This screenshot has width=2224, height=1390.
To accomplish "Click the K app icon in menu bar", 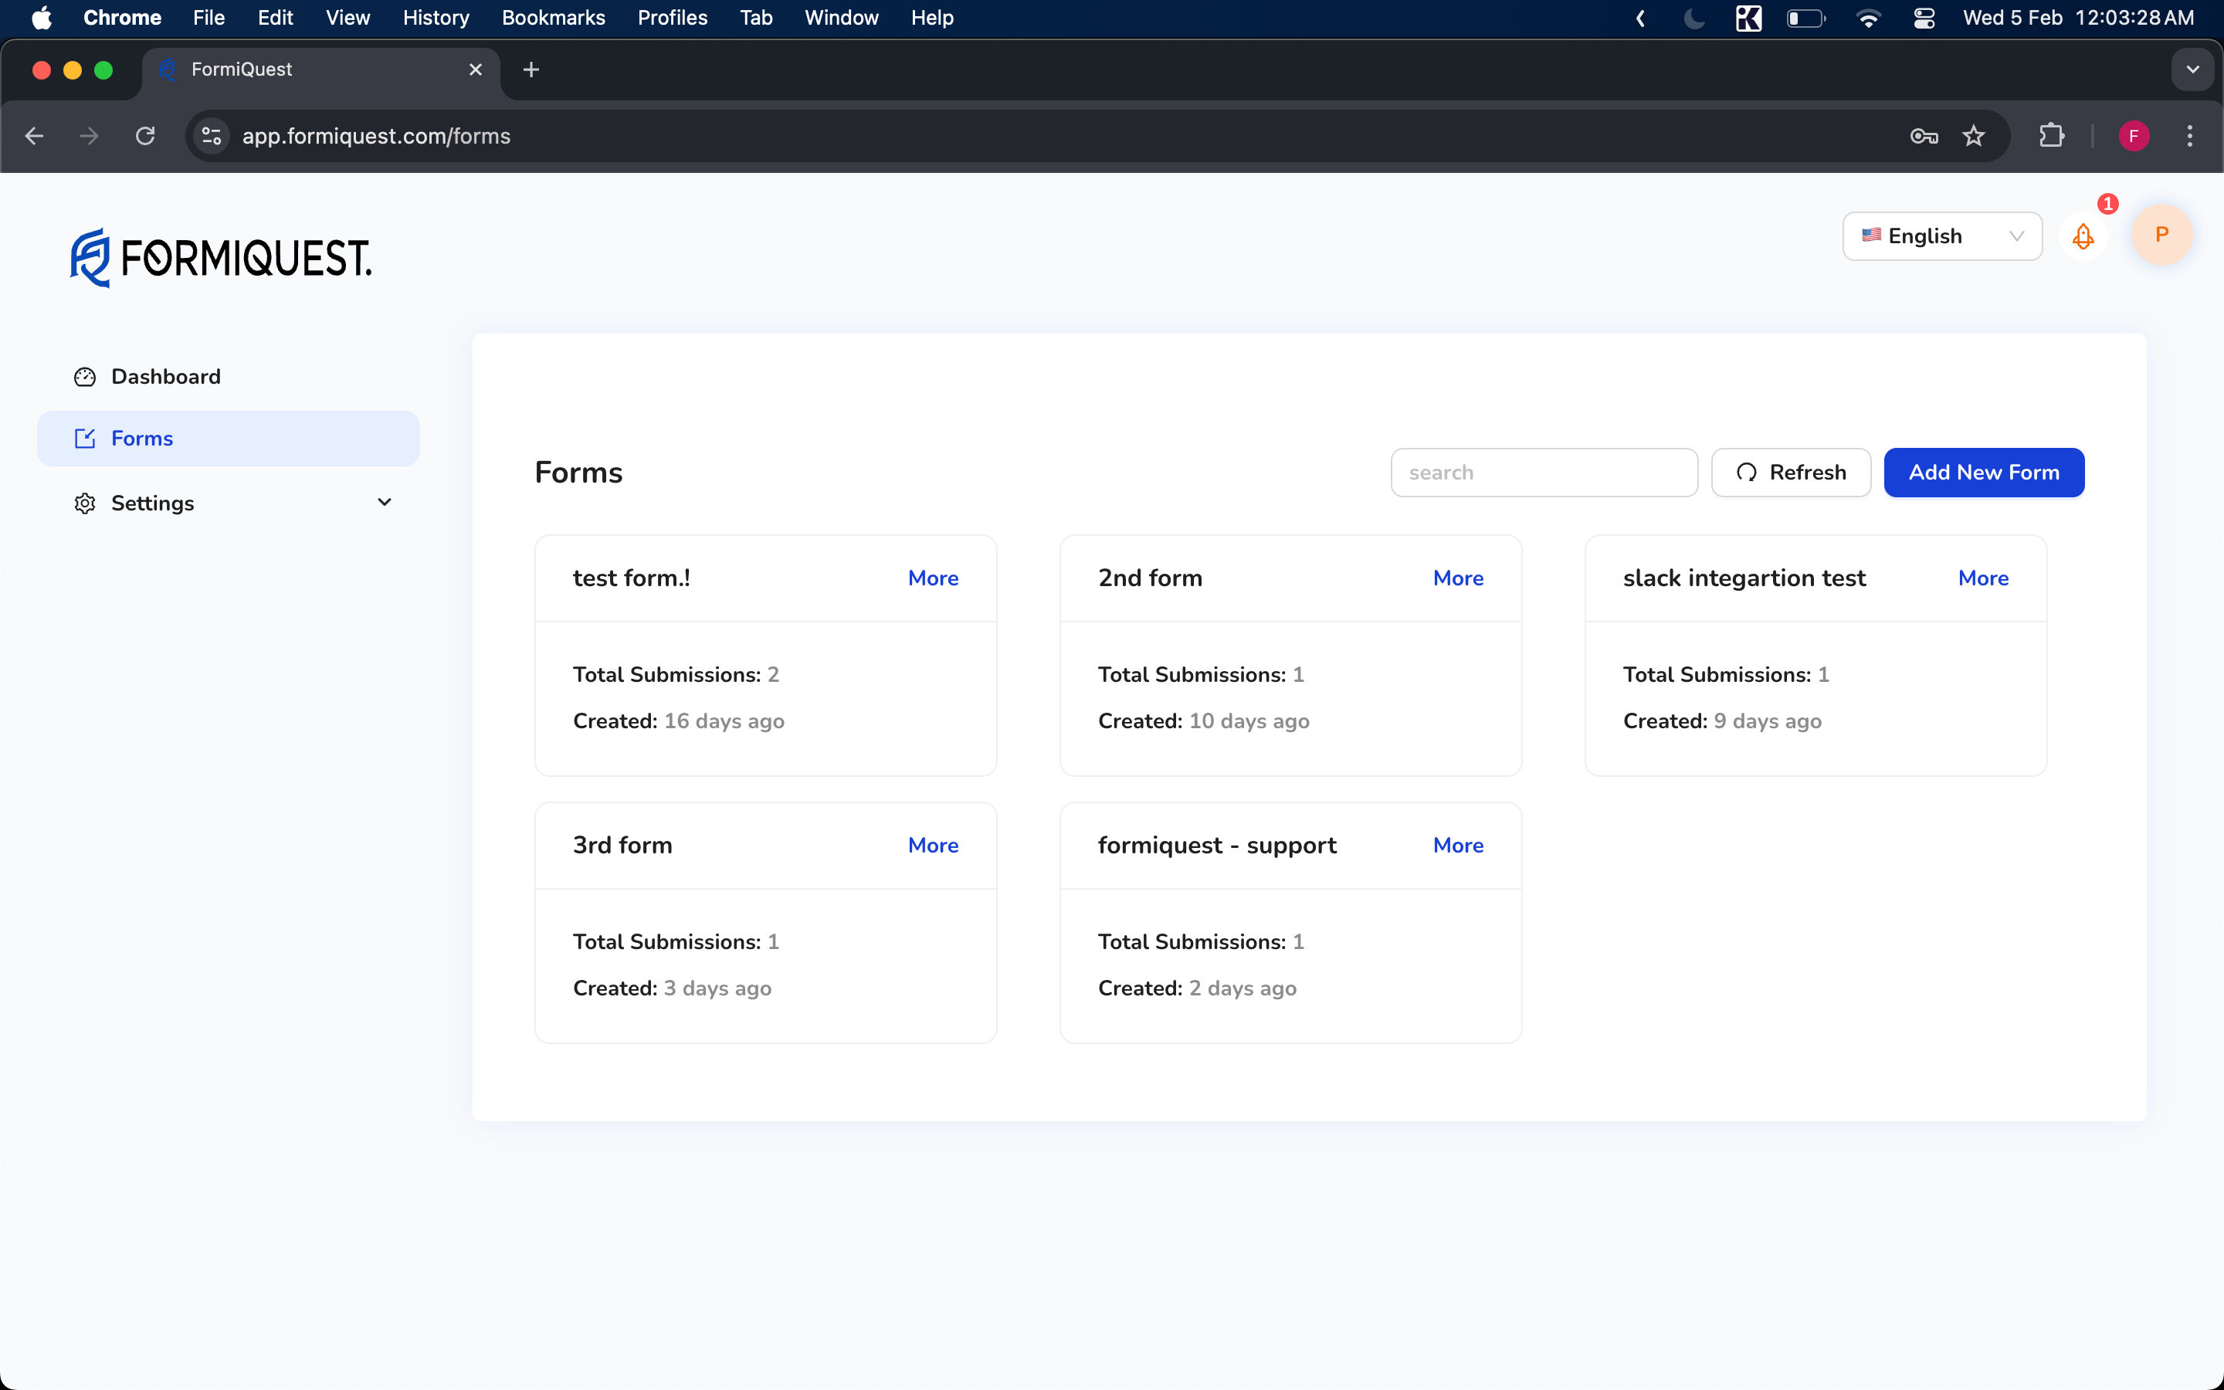I will [x=1748, y=18].
